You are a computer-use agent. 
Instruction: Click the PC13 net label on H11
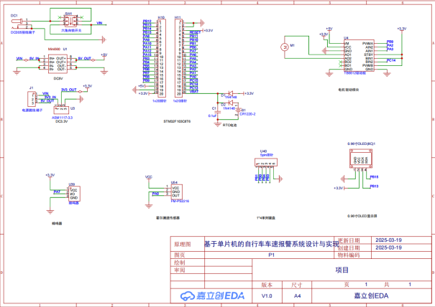(x=193, y=88)
